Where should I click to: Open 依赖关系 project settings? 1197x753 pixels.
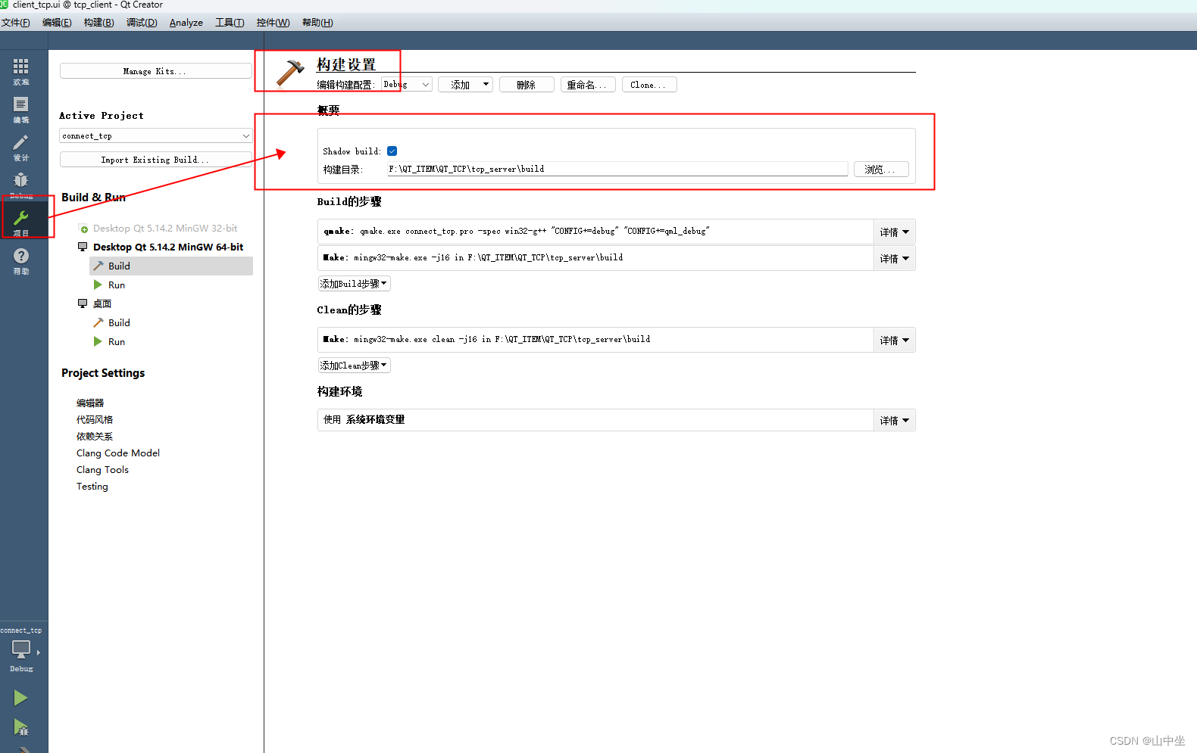pos(95,437)
